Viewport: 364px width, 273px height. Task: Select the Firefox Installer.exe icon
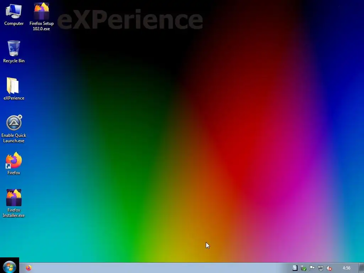tap(14, 198)
